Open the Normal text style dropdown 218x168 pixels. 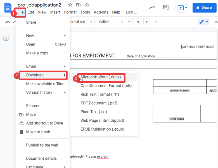click(x=82, y=22)
